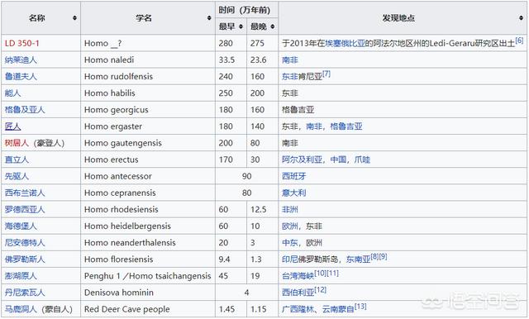Open the 鲁道夫人 link
Image resolution: width=529 pixels, height=319 pixels.
21,77
